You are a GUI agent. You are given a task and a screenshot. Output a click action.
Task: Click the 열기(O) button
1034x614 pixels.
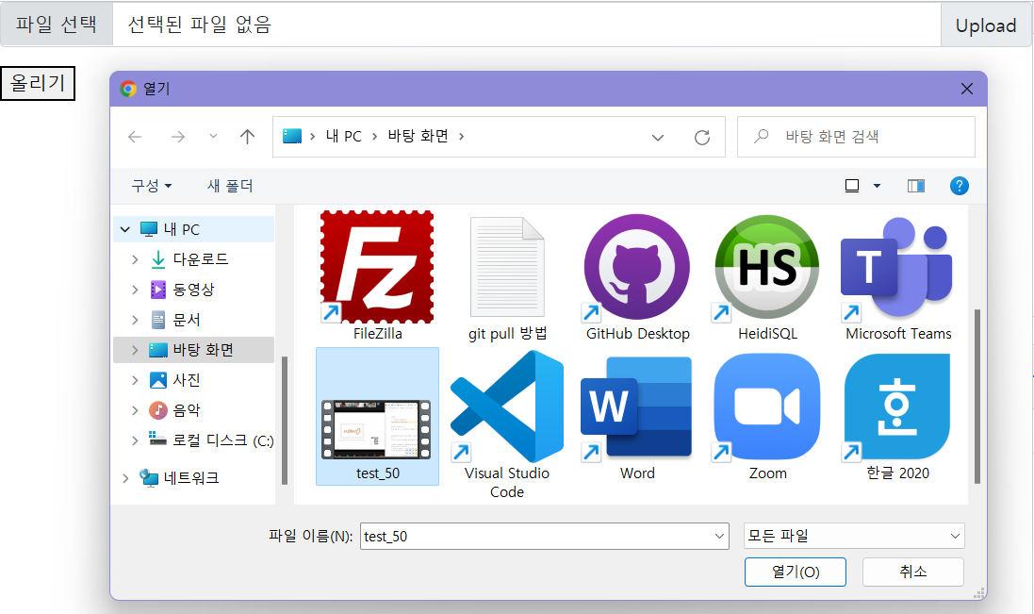[x=796, y=572]
